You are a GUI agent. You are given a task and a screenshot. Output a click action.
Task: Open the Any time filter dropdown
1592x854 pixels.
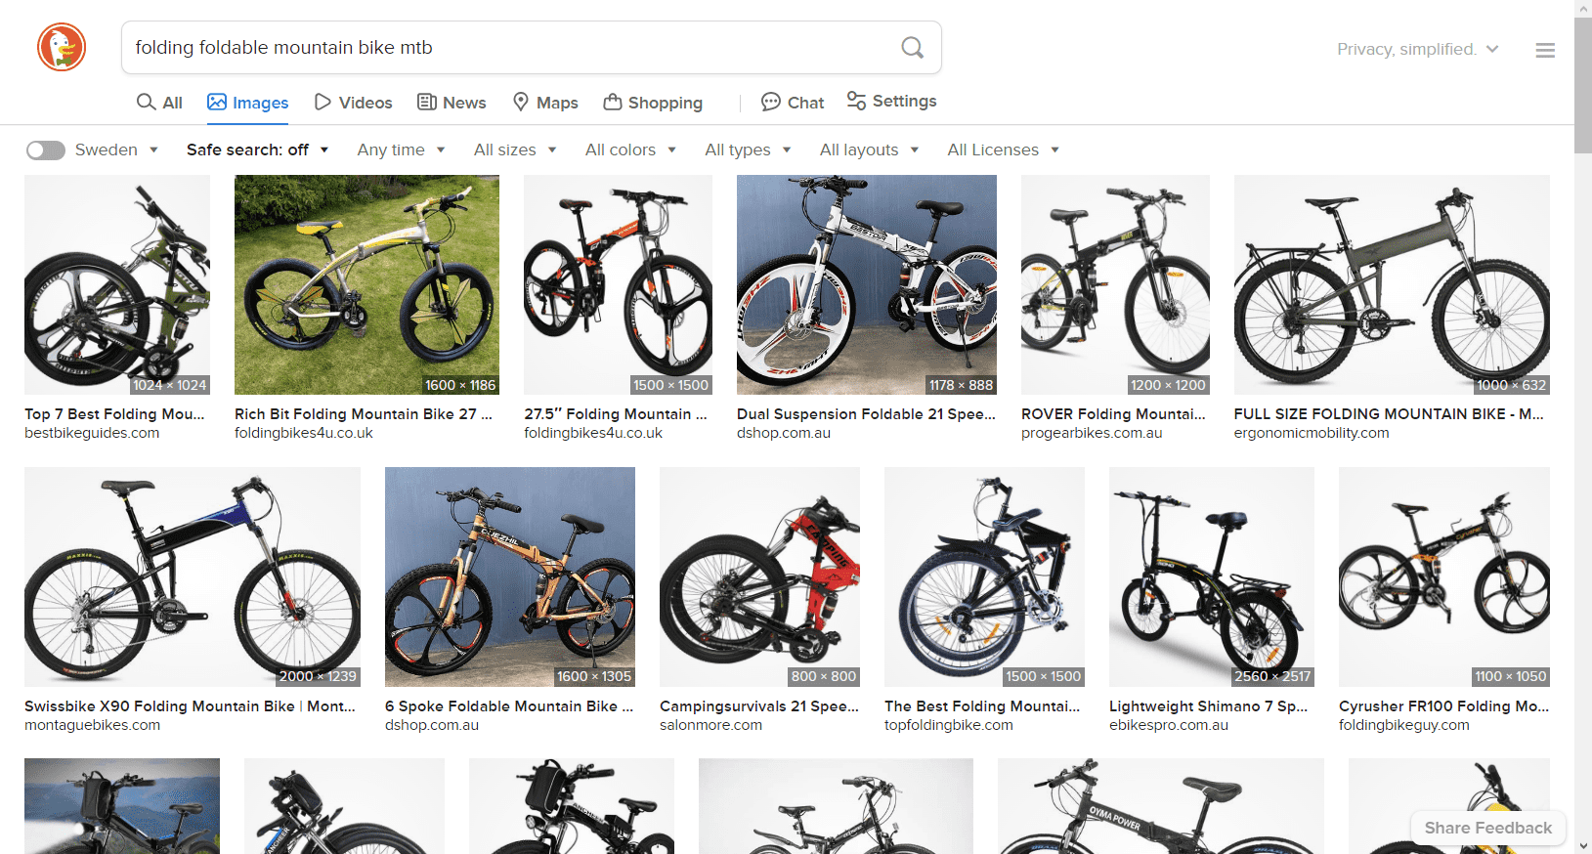pos(401,149)
